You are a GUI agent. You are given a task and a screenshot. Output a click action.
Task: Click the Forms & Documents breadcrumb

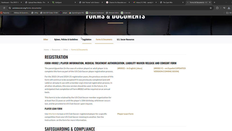click(x=79, y=50)
